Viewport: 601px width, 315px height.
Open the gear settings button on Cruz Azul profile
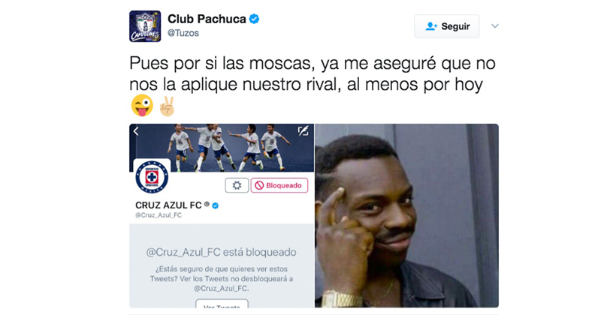[x=237, y=185]
